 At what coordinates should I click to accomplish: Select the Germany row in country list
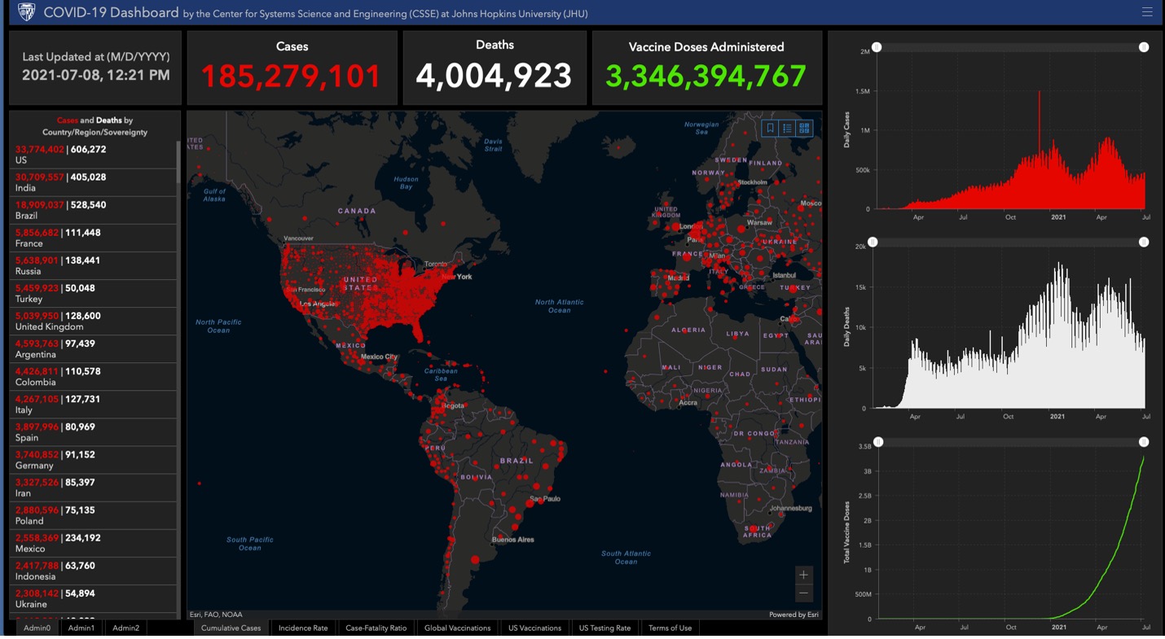click(93, 460)
